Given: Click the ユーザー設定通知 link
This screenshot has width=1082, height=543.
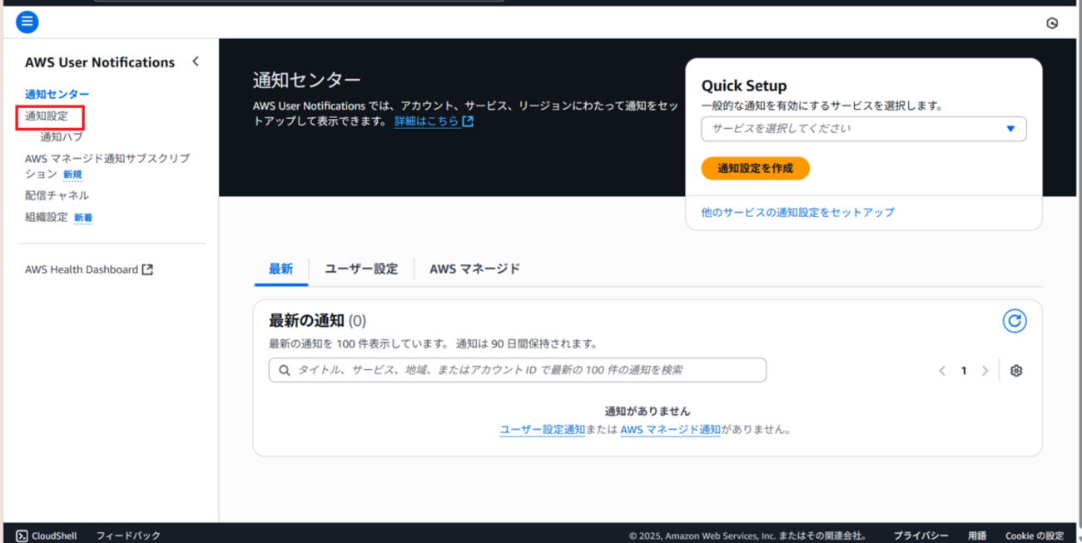Looking at the screenshot, I should [x=543, y=429].
